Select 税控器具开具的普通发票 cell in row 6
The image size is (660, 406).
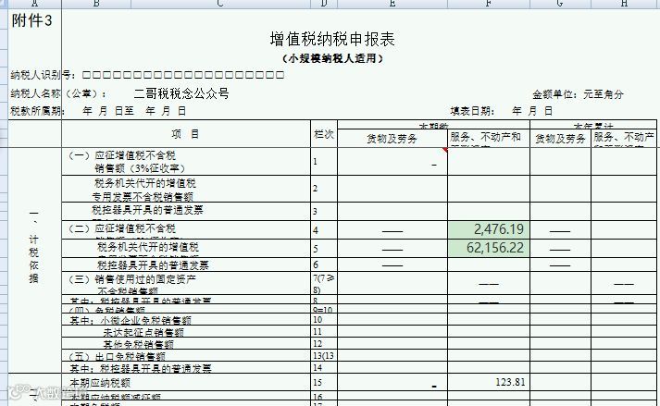point(186,265)
